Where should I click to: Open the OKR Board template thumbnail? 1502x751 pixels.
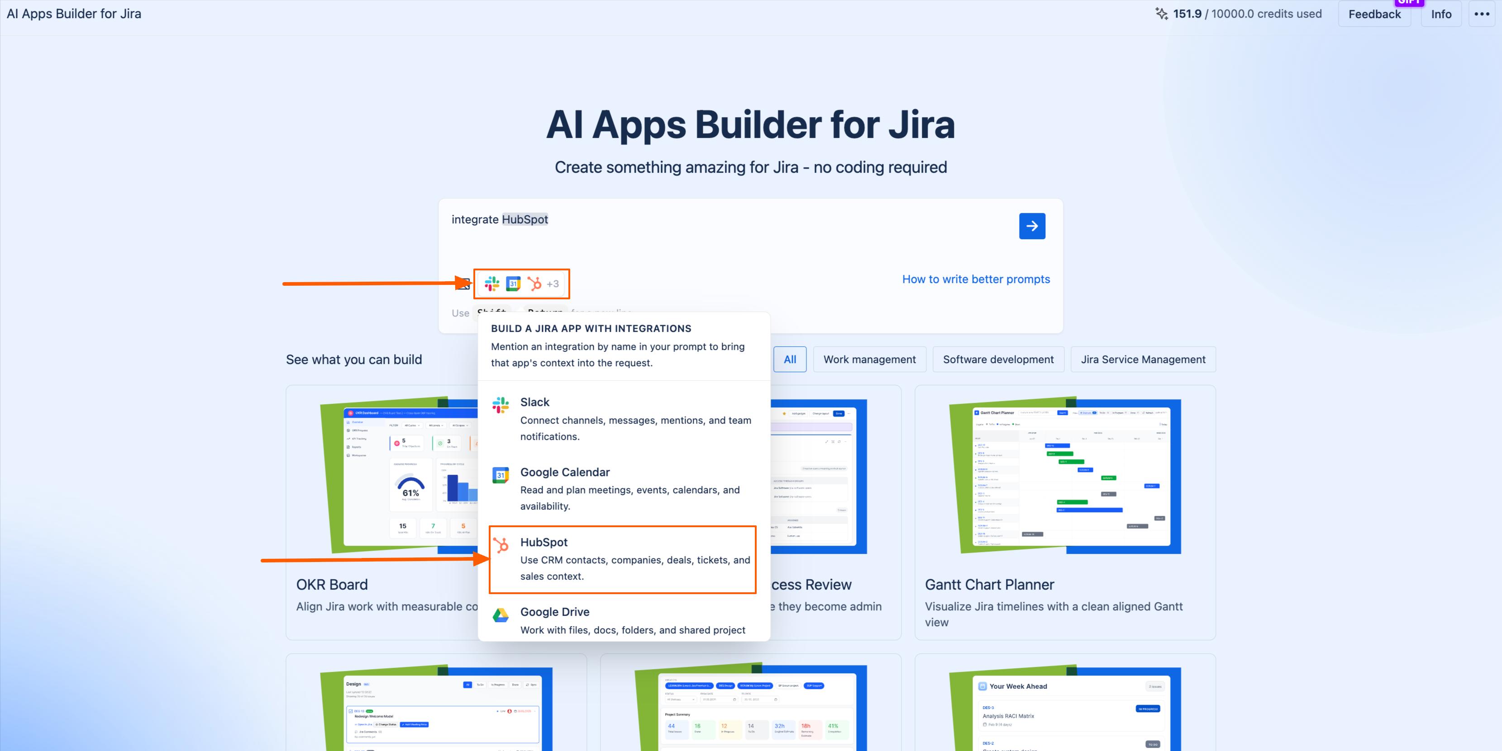pyautogui.click(x=399, y=475)
